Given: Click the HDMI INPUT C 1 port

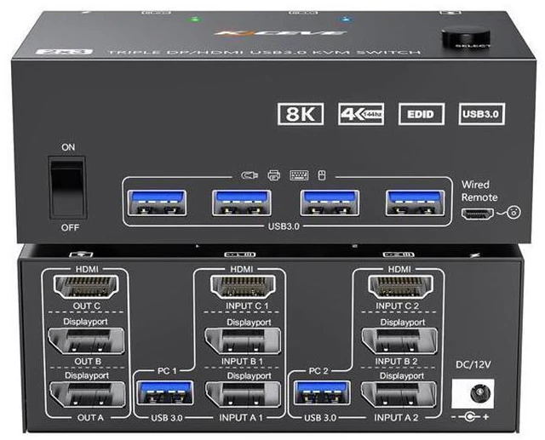Looking at the screenshot, I should pyautogui.click(x=243, y=287).
